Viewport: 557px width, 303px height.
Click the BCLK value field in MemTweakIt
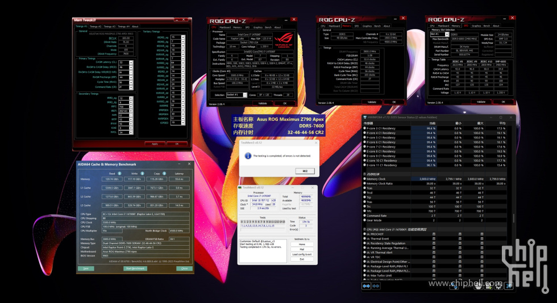point(126,38)
